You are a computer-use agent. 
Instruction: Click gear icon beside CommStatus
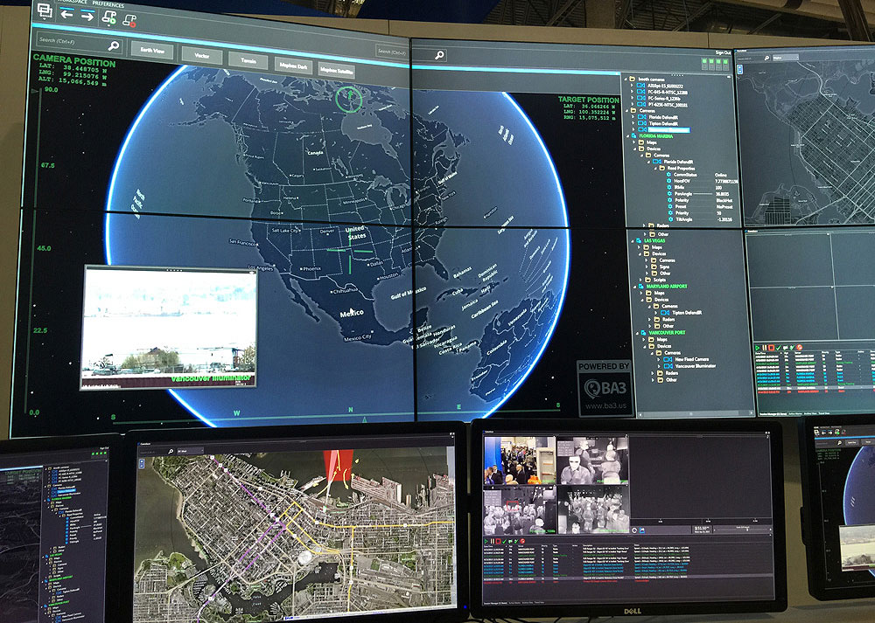tap(668, 175)
